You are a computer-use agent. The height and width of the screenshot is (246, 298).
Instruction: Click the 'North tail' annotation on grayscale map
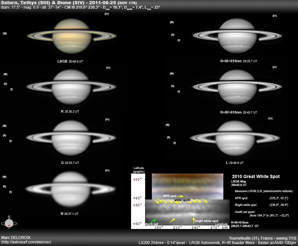152,224
